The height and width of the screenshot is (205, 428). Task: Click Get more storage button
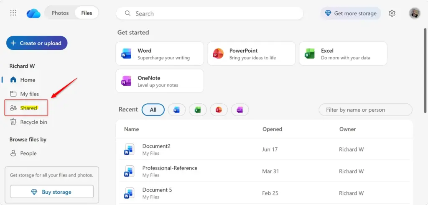coord(351,13)
